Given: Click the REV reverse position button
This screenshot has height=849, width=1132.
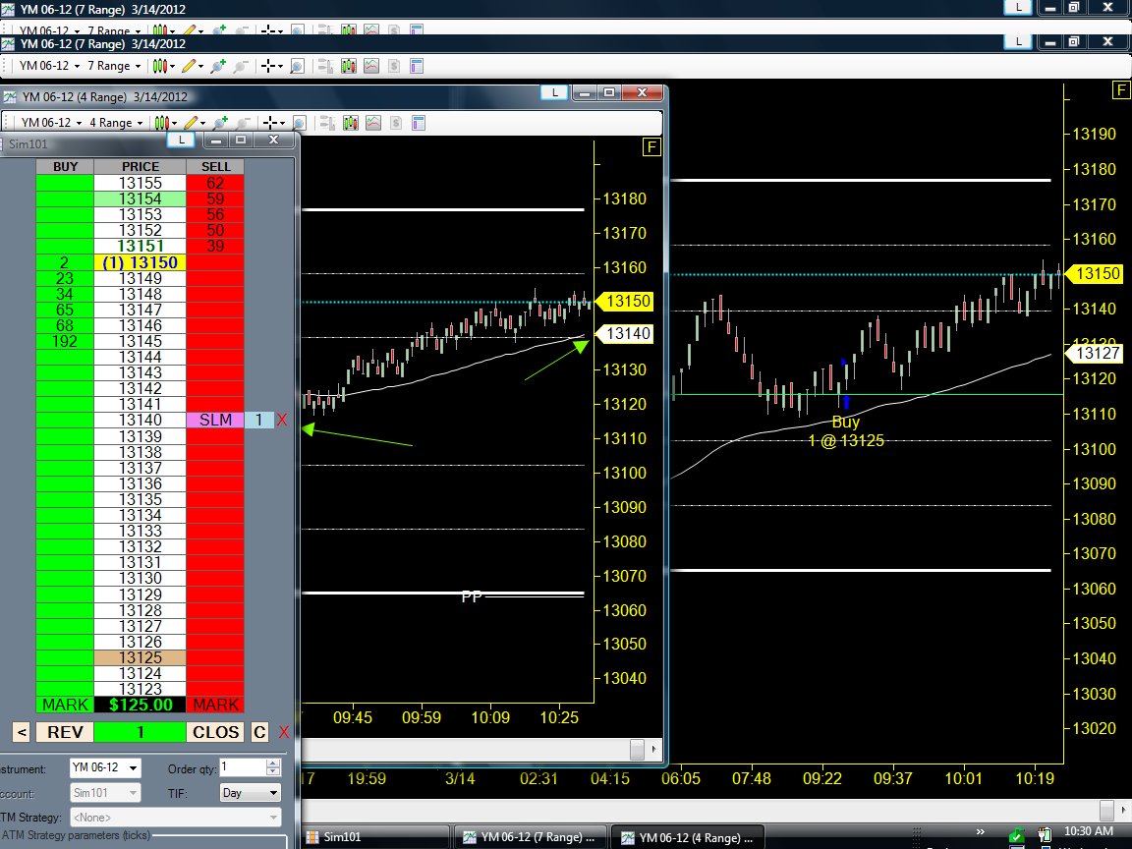Looking at the screenshot, I should (x=64, y=732).
